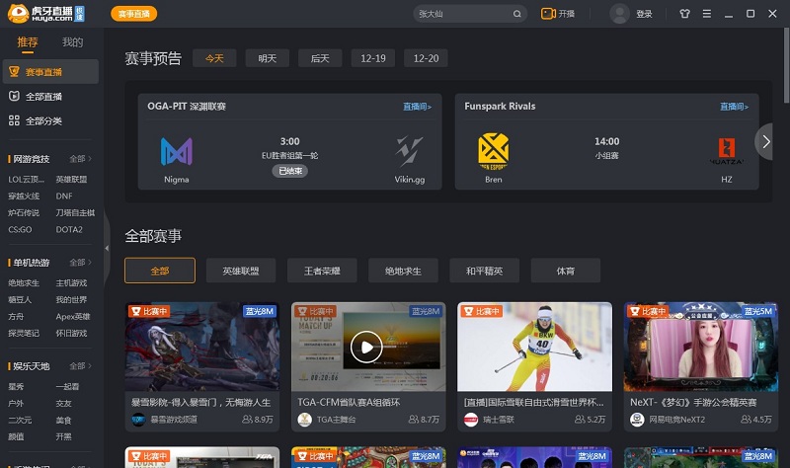
Task: Play the TGA-CFM stream preview
Action: click(x=366, y=347)
